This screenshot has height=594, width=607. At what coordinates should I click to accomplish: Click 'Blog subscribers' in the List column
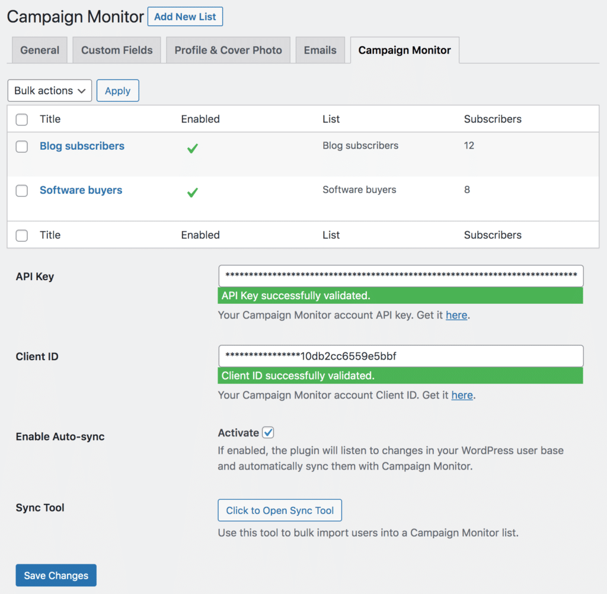360,146
